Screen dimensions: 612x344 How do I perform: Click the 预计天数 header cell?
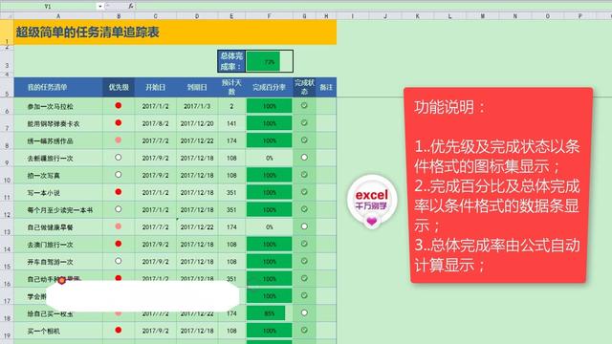click(x=231, y=87)
